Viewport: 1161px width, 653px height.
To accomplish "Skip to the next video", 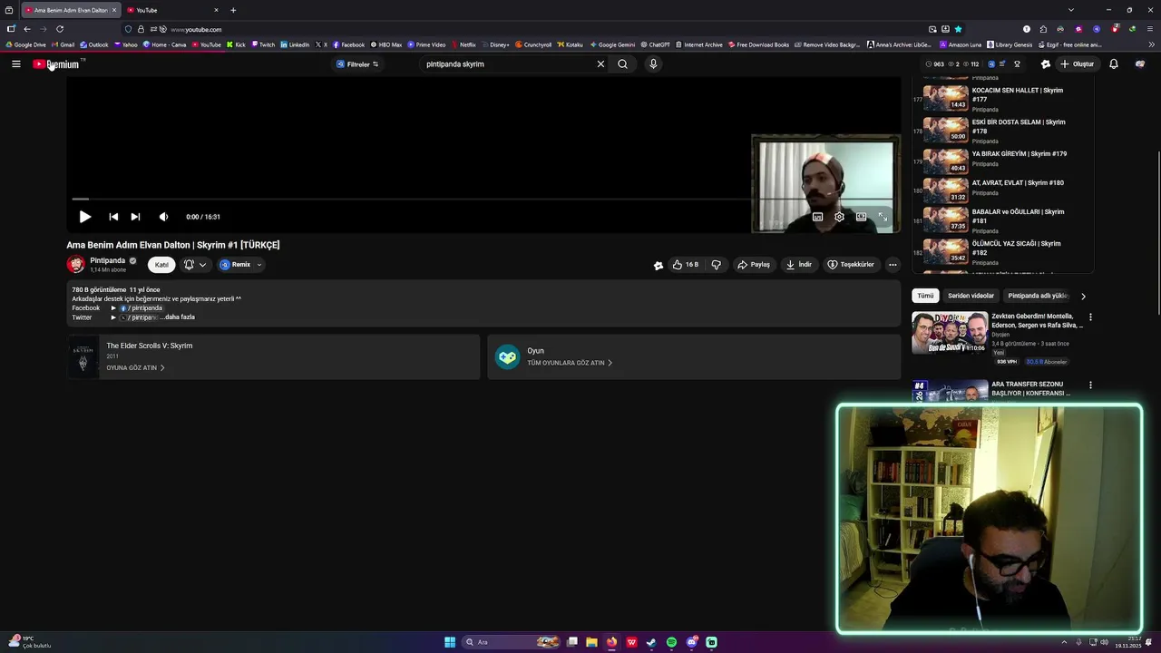I will click(135, 217).
